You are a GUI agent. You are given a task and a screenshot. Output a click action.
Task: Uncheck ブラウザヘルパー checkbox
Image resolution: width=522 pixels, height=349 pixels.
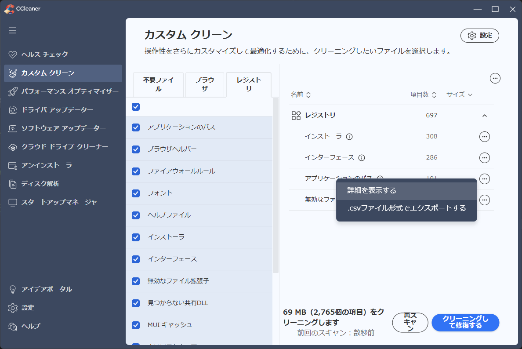[136, 149]
